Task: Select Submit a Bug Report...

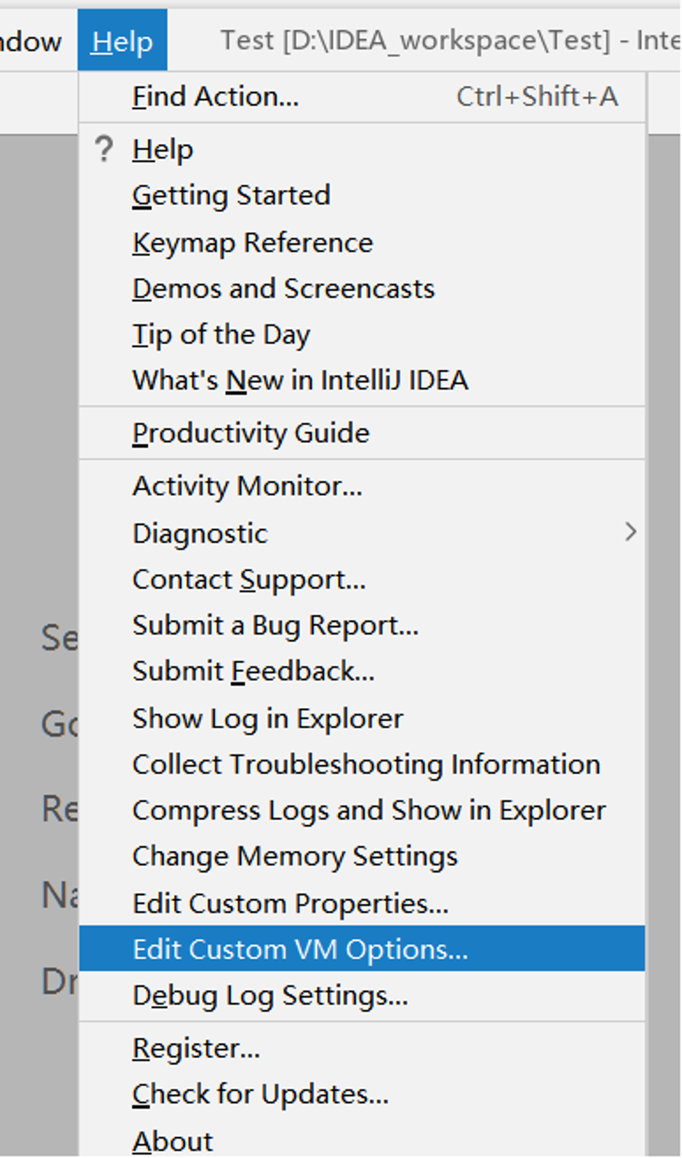Action: click(362, 625)
